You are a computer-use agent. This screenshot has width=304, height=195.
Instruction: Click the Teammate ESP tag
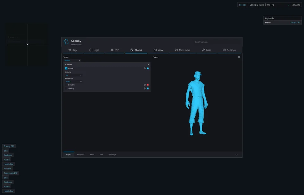pyautogui.click(x=11, y=173)
